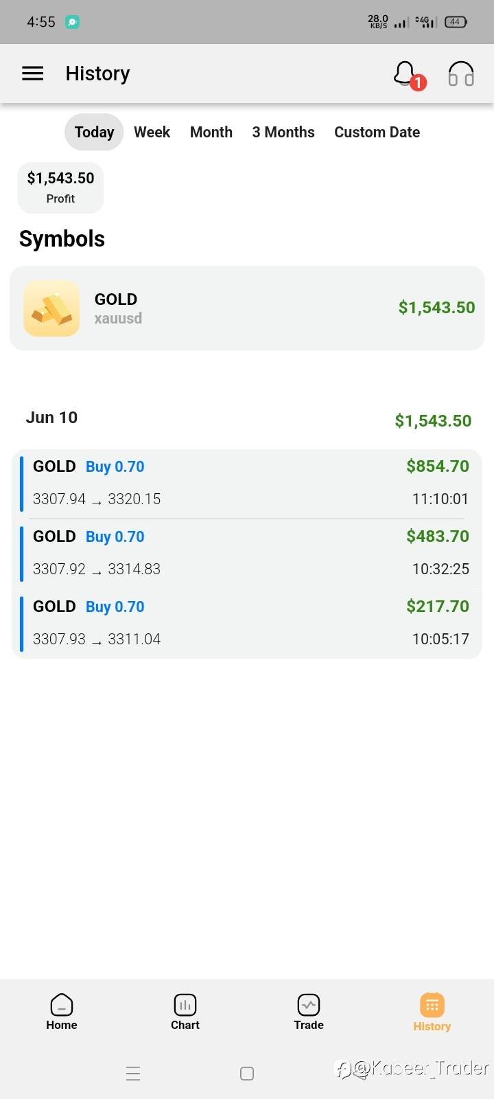Open GOLD trade with $217.70 profit
This screenshot has width=494, height=1099.
(247, 623)
